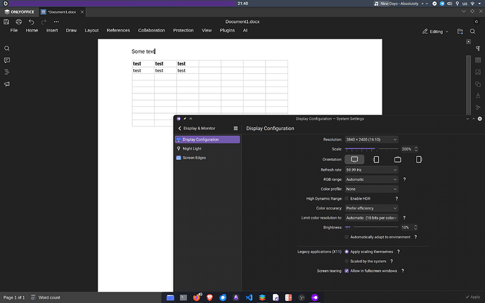Click the Wi-Fi icon in system tray

click(472, 4)
